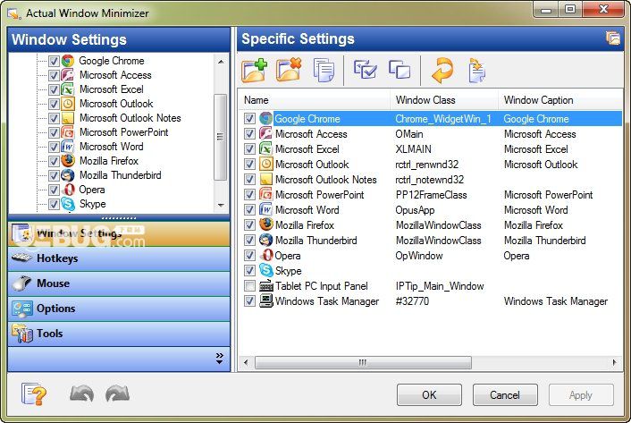Screen dimensions: 631x423
Task: Toggle Microsoft Access checkbox in the list
Action: pyautogui.click(x=249, y=133)
